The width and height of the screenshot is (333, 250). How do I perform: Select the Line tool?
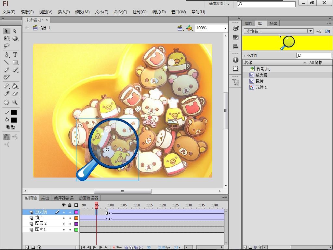click(x=7, y=62)
